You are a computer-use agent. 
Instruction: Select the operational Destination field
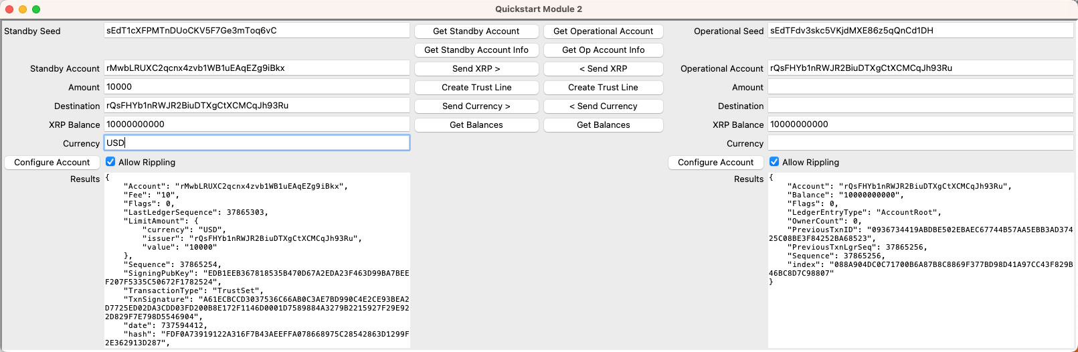[x=920, y=106]
